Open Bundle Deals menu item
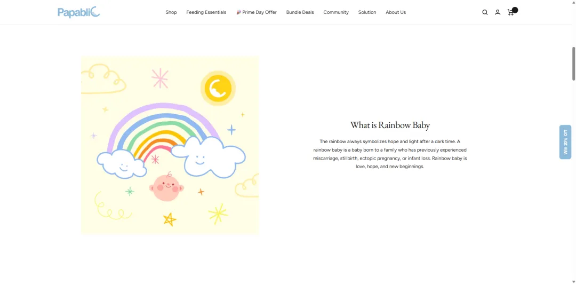 tap(300, 12)
